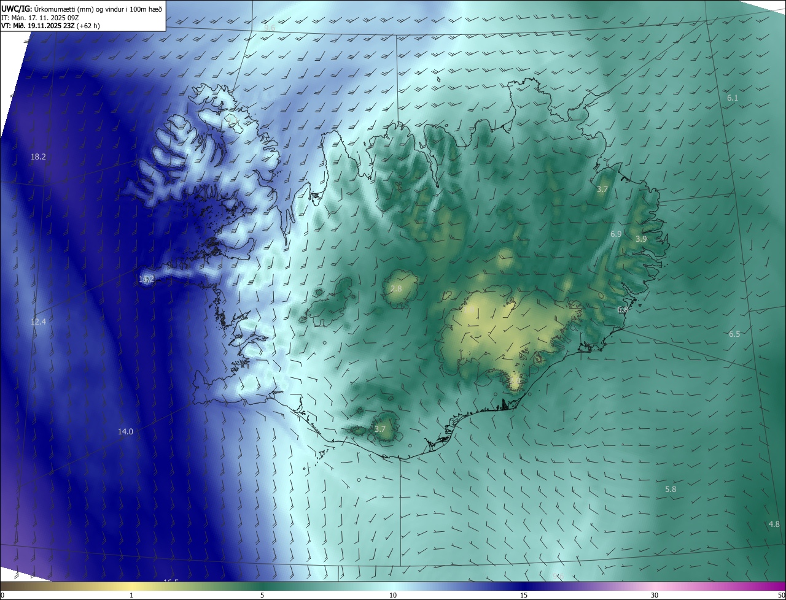Click the colour scale tick labelled 30
Screen dimensions: 786x600
(x=655, y=595)
